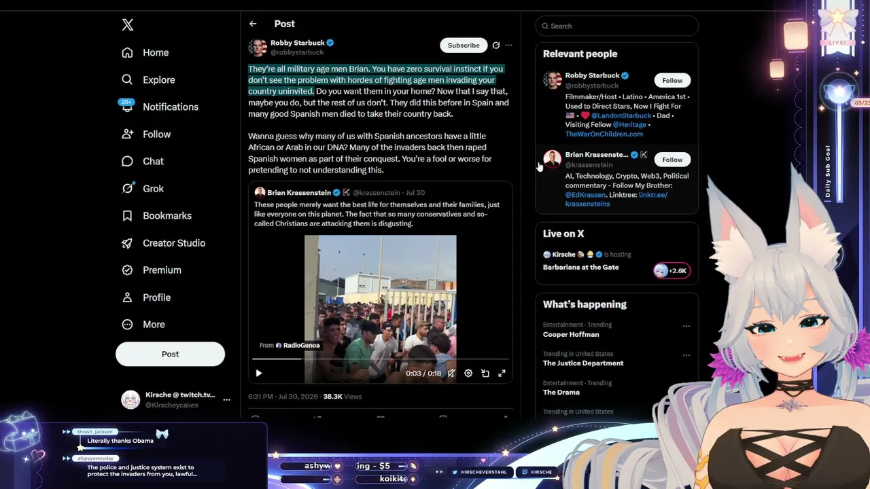870x489 pixels.
Task: Click the 0:03 / 0:18 video time
Action: [423, 374]
